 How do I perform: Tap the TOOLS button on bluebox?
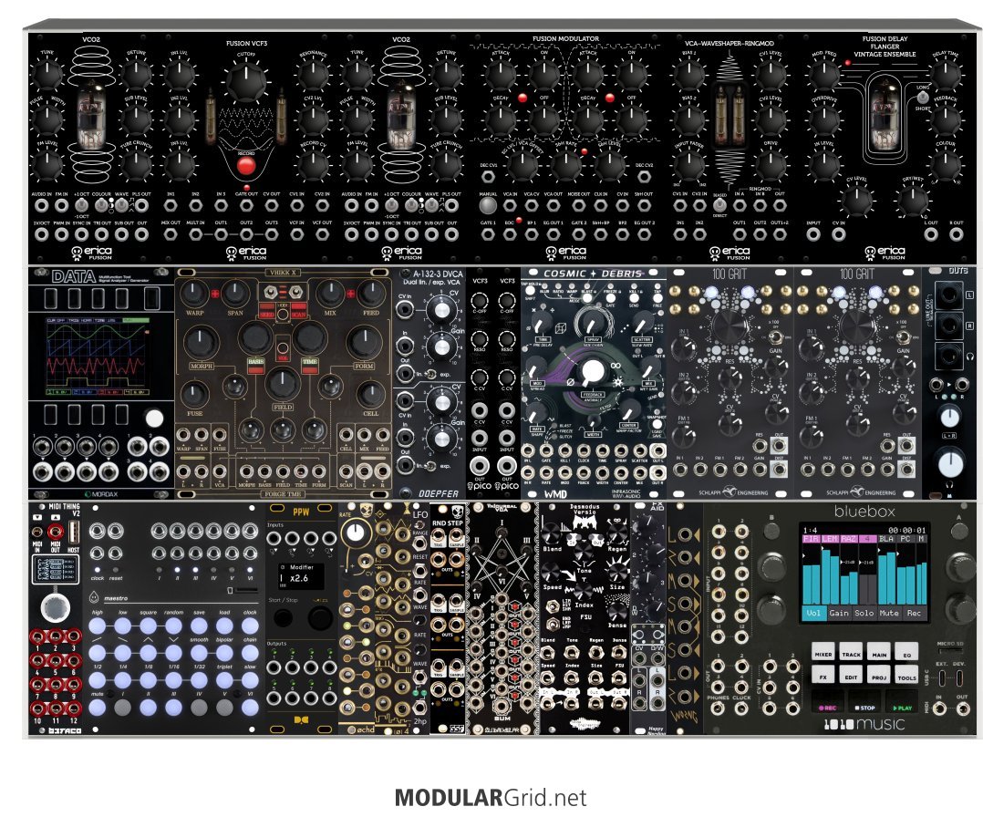coord(906,676)
